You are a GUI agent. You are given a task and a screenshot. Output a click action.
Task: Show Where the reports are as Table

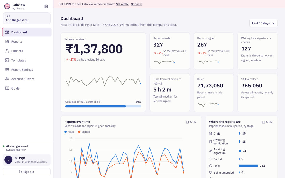click(267, 122)
